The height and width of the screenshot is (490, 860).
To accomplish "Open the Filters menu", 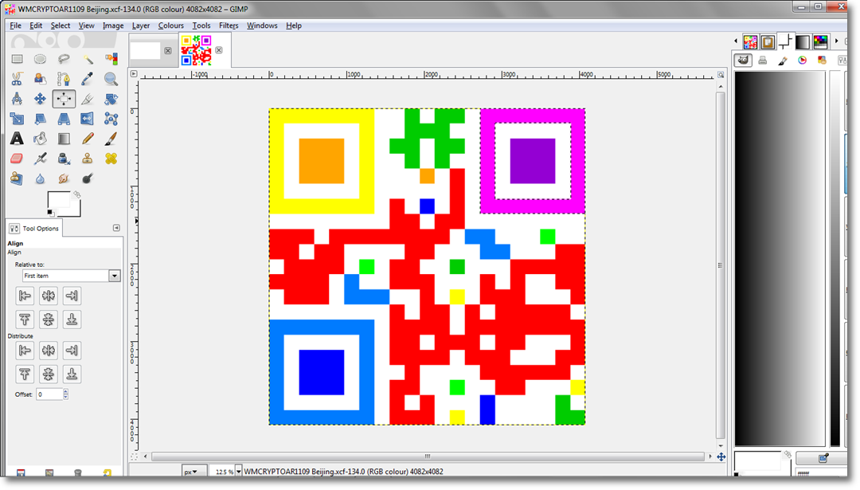I will pyautogui.click(x=229, y=25).
